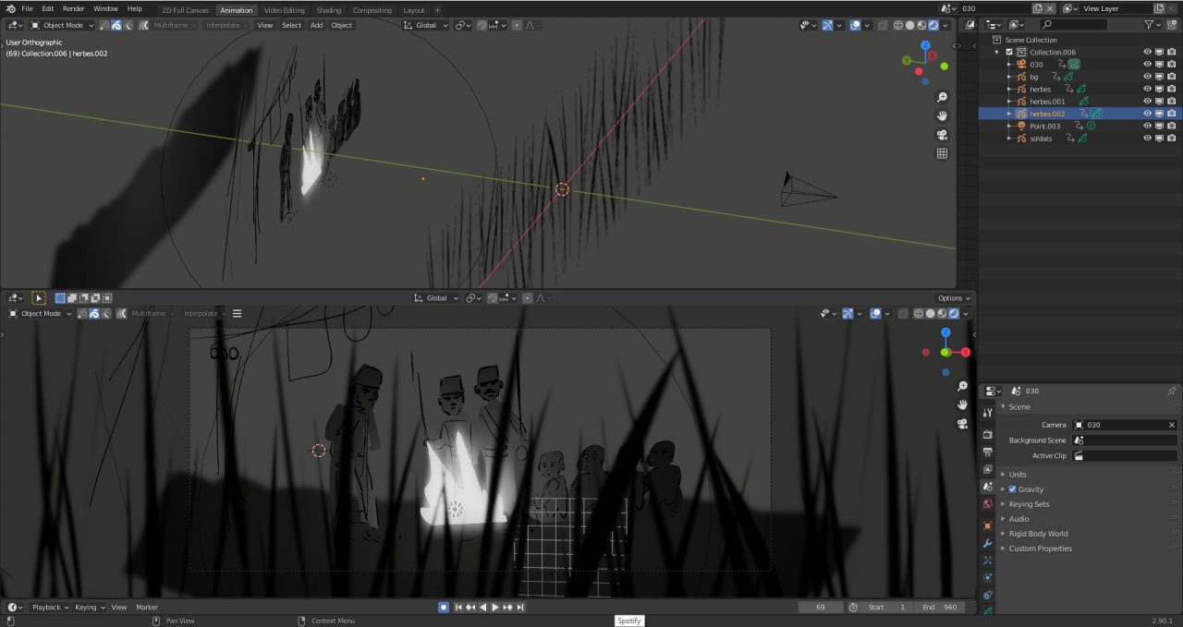Image resolution: width=1183 pixels, height=627 pixels.
Task: Select the light bulb icon for Point.003
Action: (x=1091, y=126)
